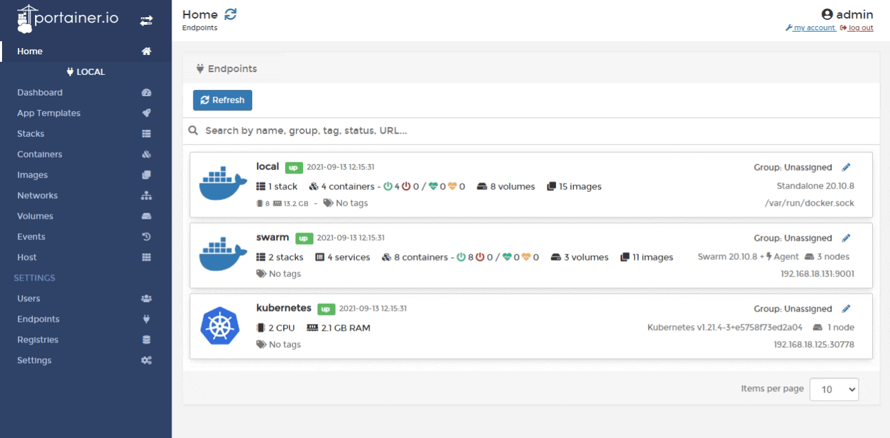Edit the swarm endpoint with pencil icon

pyautogui.click(x=847, y=238)
